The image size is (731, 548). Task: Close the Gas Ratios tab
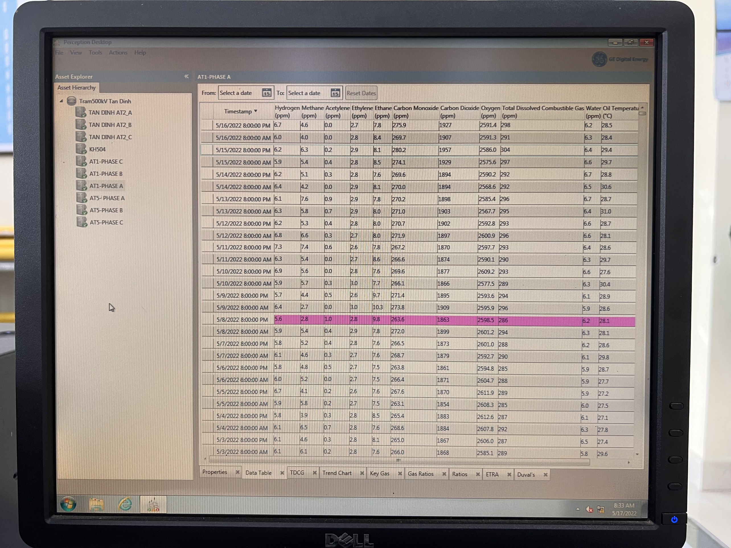444,474
